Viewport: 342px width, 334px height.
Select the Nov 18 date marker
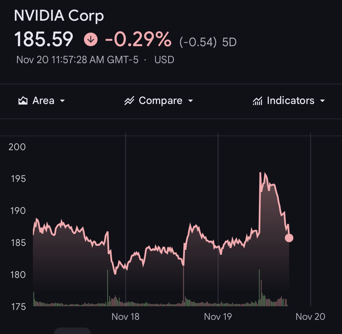(x=125, y=316)
